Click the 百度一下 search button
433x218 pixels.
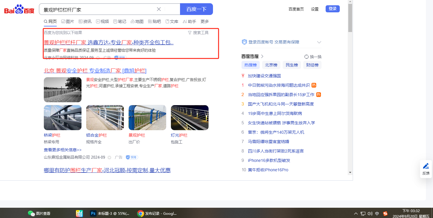pyautogui.click(x=196, y=9)
